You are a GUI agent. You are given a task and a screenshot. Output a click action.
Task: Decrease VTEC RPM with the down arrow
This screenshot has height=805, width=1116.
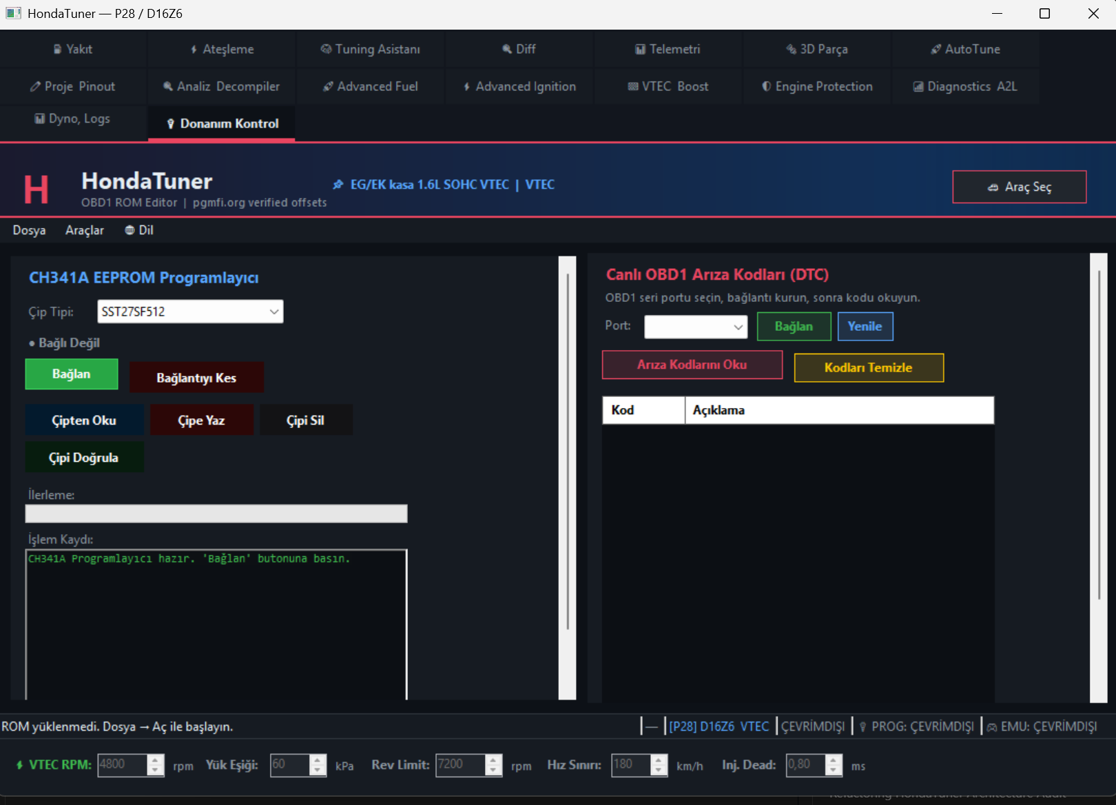pos(156,770)
